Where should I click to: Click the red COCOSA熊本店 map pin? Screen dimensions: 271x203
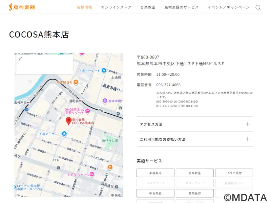tap(68, 120)
